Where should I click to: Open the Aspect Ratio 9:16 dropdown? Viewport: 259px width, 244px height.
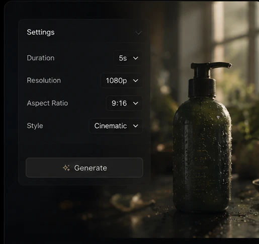pyautogui.click(x=125, y=103)
